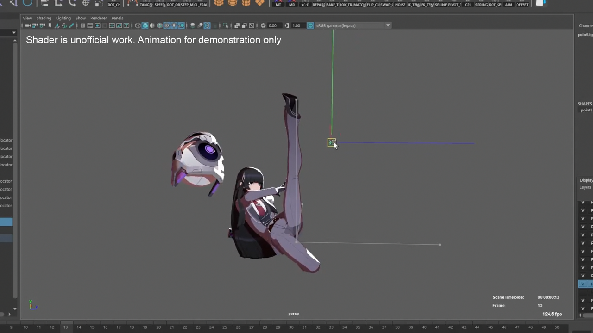
Task: Toggle the viewport Grid display
Action: click(x=83, y=25)
